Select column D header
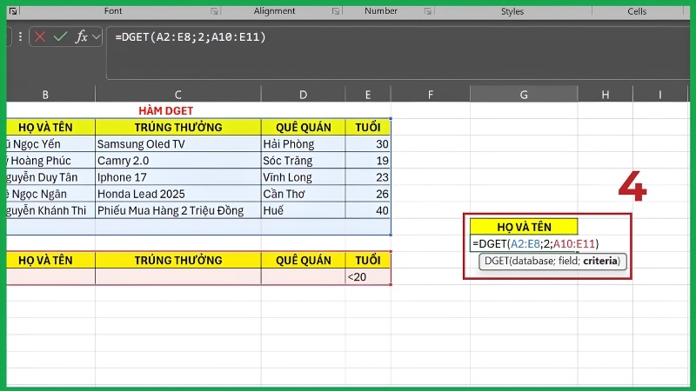 [303, 95]
